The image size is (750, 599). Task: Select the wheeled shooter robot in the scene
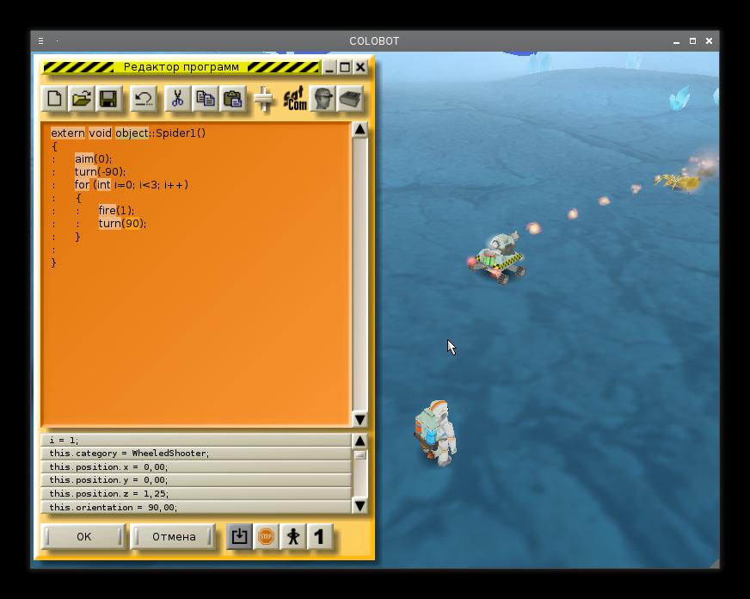[x=497, y=258]
